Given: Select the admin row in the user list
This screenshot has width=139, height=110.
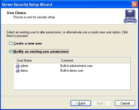Looking at the screenshot, I should pyautogui.click(x=72, y=66).
